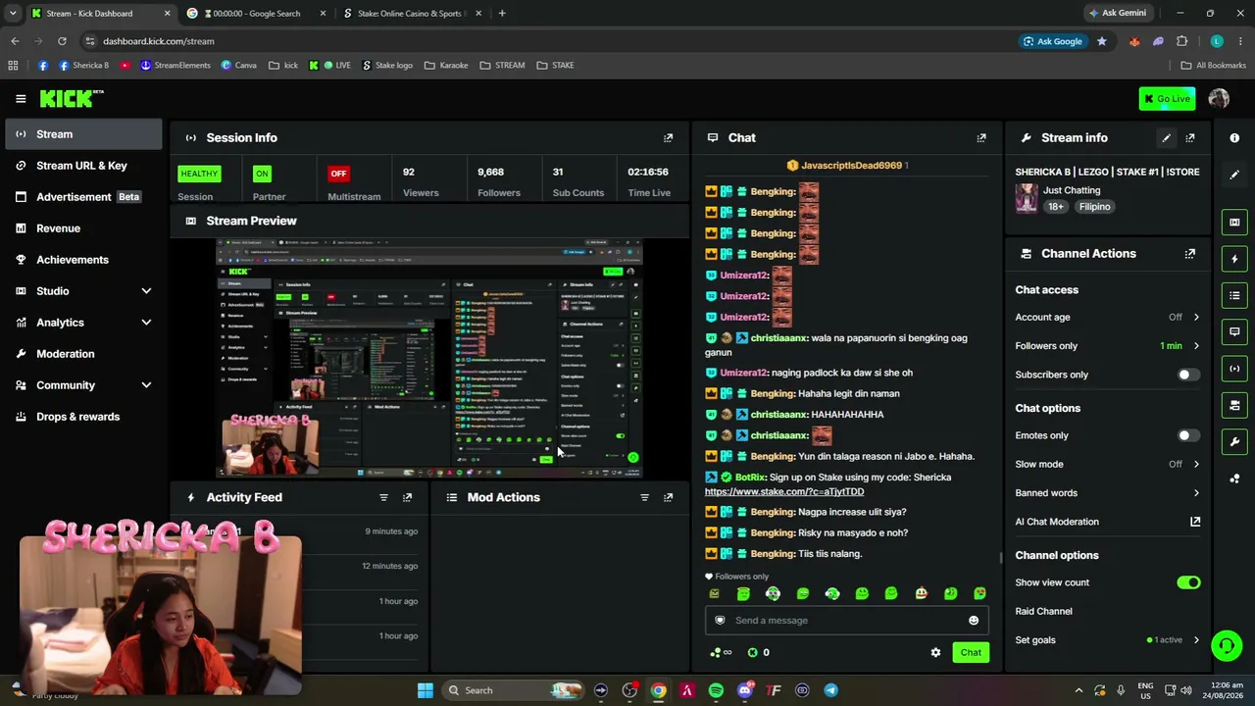Screen dimensions: 1255x706
Task: Open the emoji picker in chat input
Action: (974, 620)
